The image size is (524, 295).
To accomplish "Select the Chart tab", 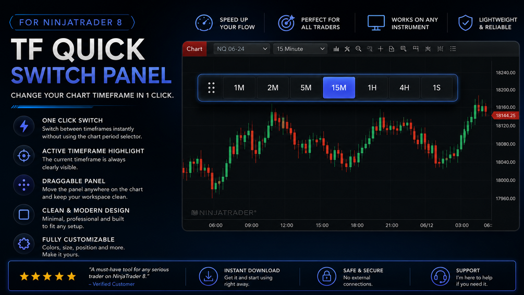I will tap(194, 49).
